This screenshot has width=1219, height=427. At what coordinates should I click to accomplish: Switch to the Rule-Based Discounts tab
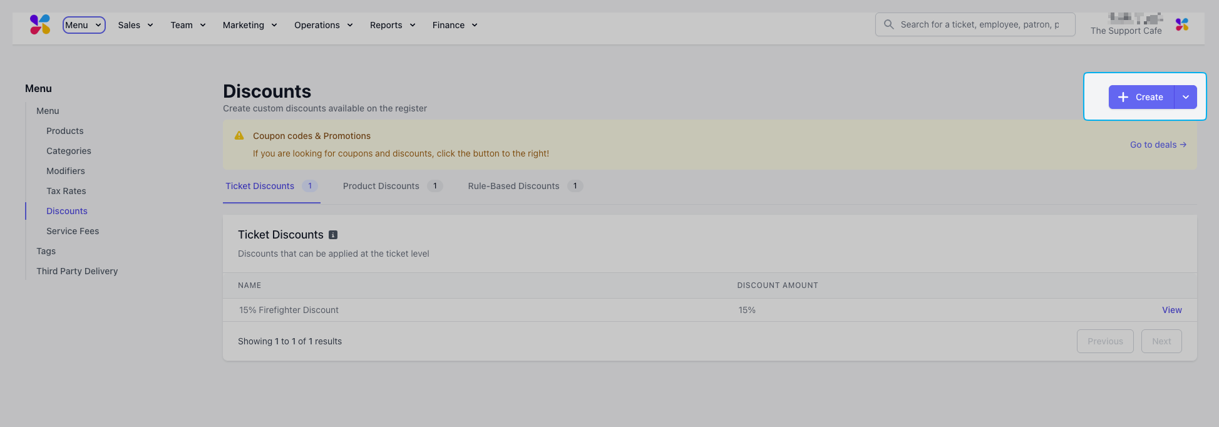tap(513, 186)
